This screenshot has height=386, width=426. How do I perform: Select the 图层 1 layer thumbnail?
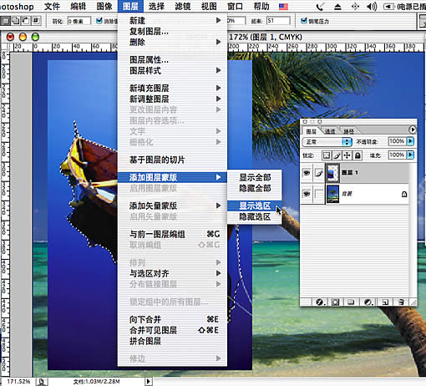pyautogui.click(x=332, y=173)
